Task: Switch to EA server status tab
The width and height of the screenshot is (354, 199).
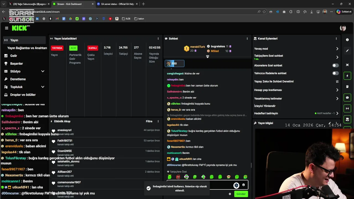Action: click(118, 4)
